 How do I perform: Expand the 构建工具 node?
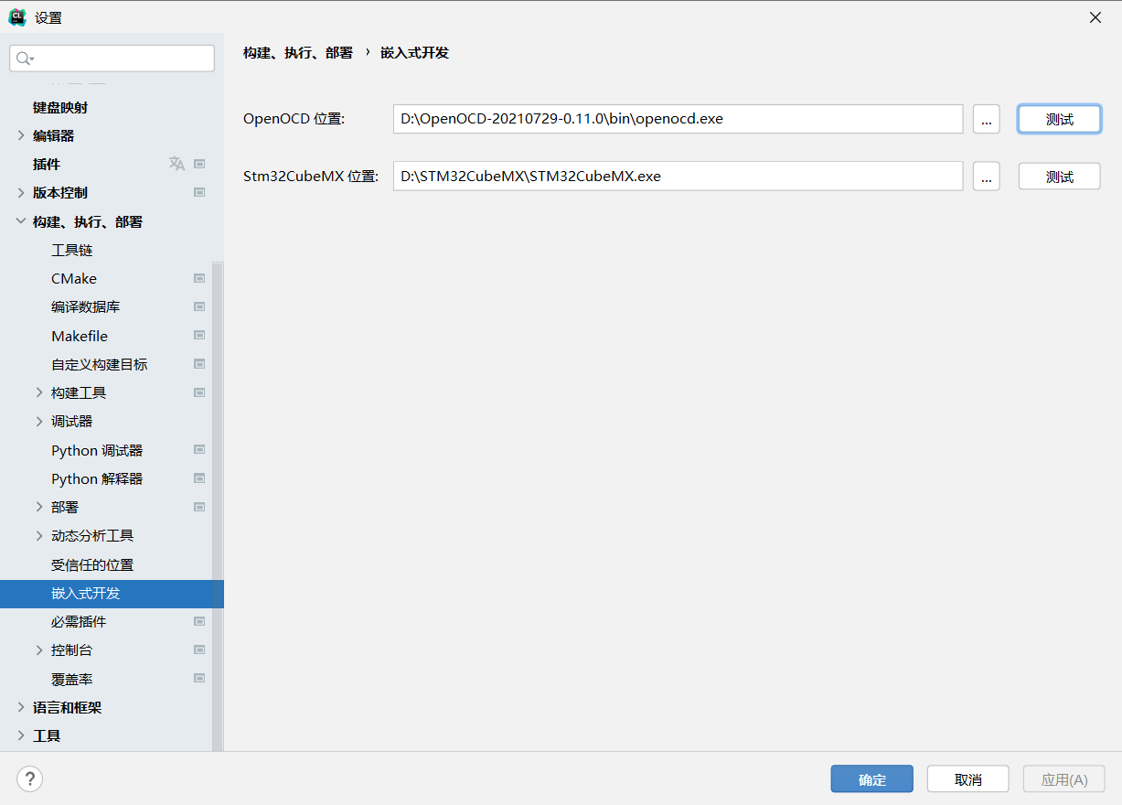pos(39,392)
